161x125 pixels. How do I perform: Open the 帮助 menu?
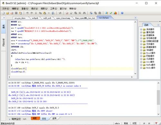(x=73, y=9)
